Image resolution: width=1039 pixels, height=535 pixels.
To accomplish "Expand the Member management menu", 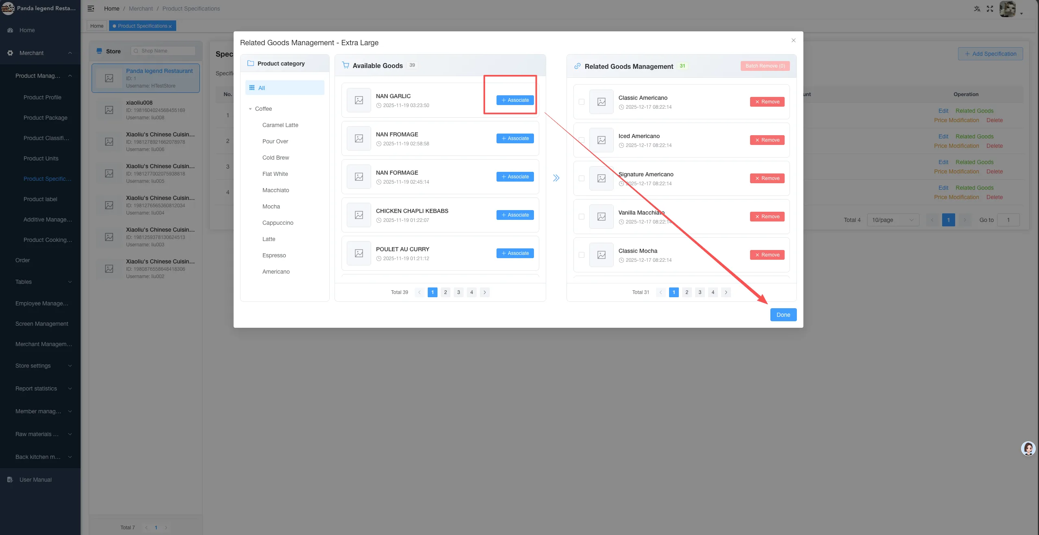I will [x=70, y=411].
